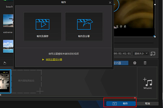This screenshot has width=163, height=108.
Task: Open the 适合大小 zoom dropdown
Action: coord(141,53)
